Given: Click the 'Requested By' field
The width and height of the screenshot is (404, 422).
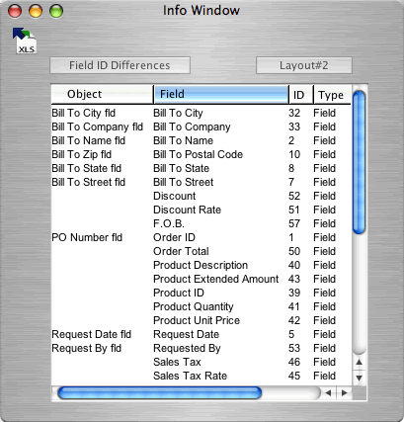Looking at the screenshot, I should coord(187,348).
